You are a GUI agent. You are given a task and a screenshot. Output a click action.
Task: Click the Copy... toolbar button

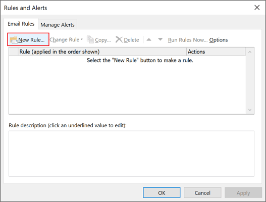(99, 40)
